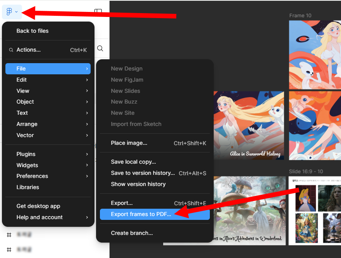The height and width of the screenshot is (258, 341).
Task: Expand the View submenu
Action: point(48,91)
